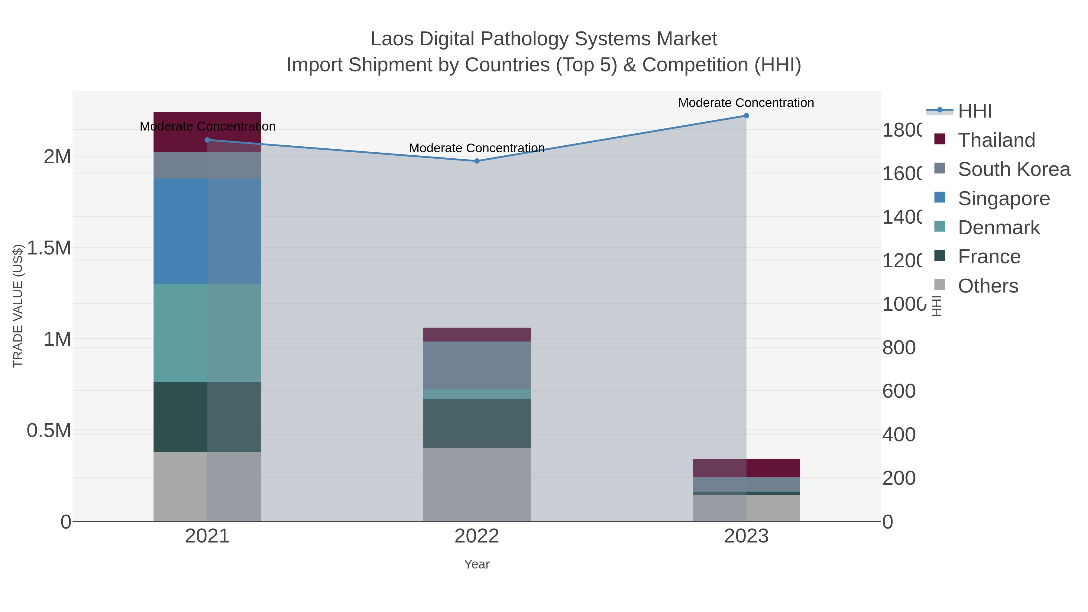Click the Denmark teal legend swatch
Viewport: 1088px width, 612px height.
pos(940,226)
